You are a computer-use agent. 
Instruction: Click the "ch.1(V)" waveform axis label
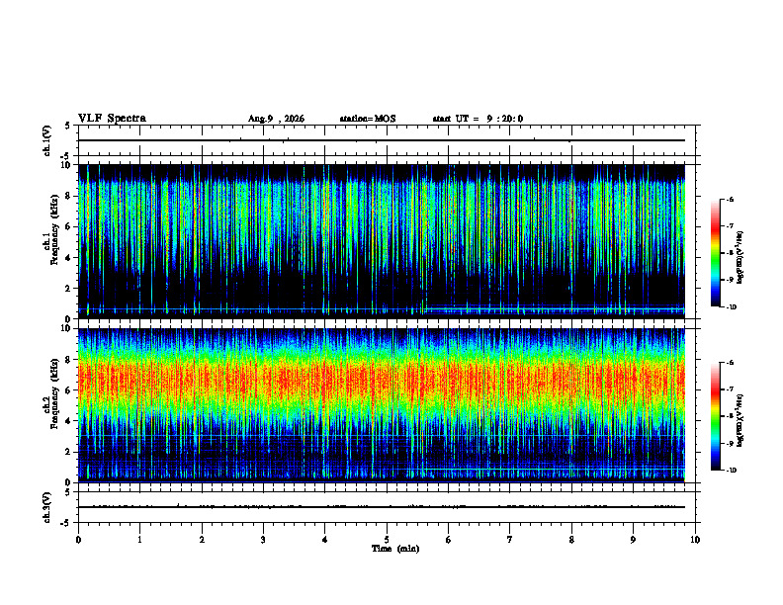pos(46,140)
